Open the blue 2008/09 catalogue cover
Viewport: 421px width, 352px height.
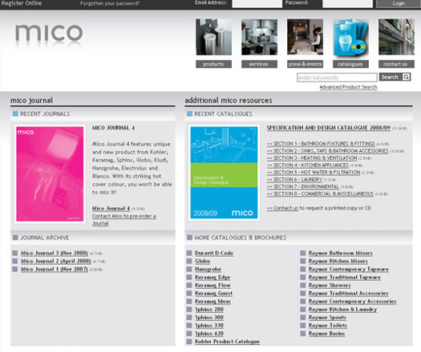click(x=224, y=173)
